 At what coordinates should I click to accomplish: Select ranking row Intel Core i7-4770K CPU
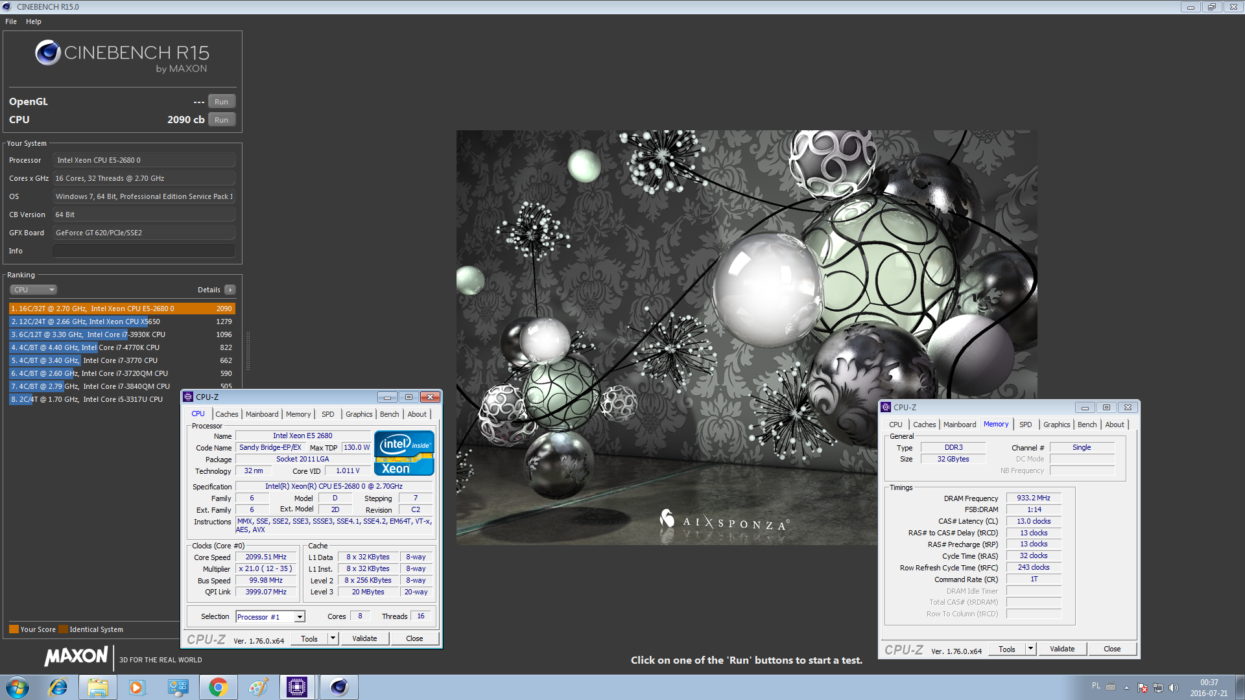(122, 347)
